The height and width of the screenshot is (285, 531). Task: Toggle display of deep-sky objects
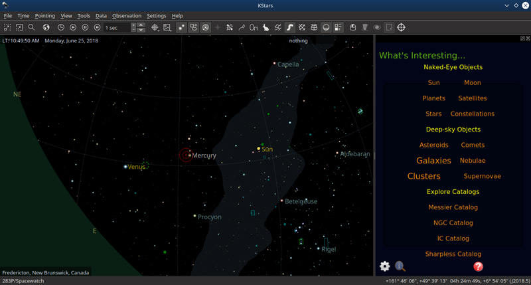(x=193, y=27)
